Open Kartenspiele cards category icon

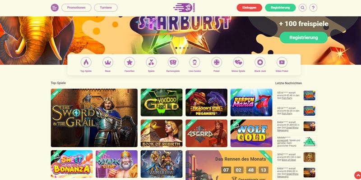coord(173,62)
